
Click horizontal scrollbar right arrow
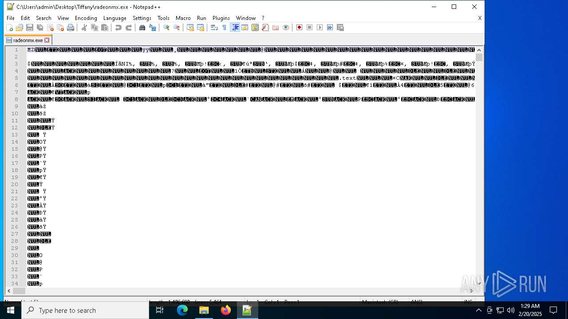(471, 291)
